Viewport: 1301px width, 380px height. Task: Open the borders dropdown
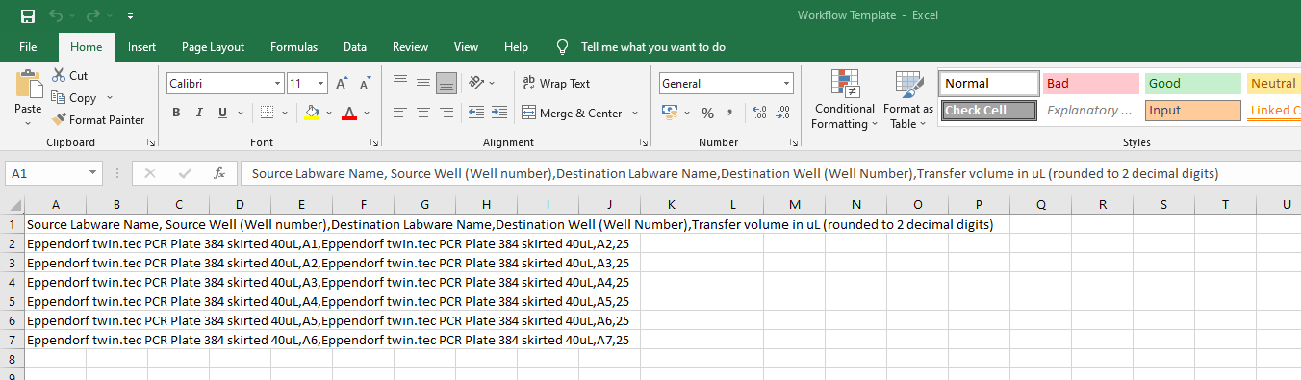point(286,113)
